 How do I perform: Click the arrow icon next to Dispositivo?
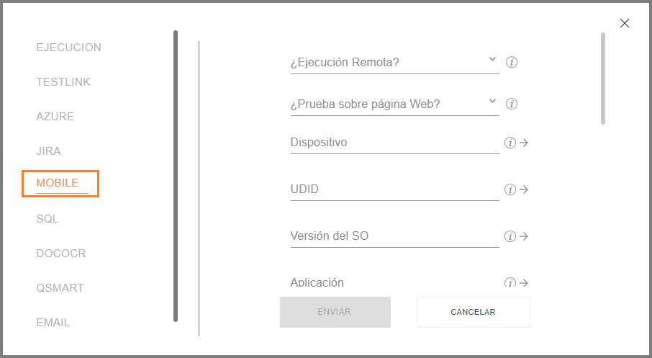524,143
